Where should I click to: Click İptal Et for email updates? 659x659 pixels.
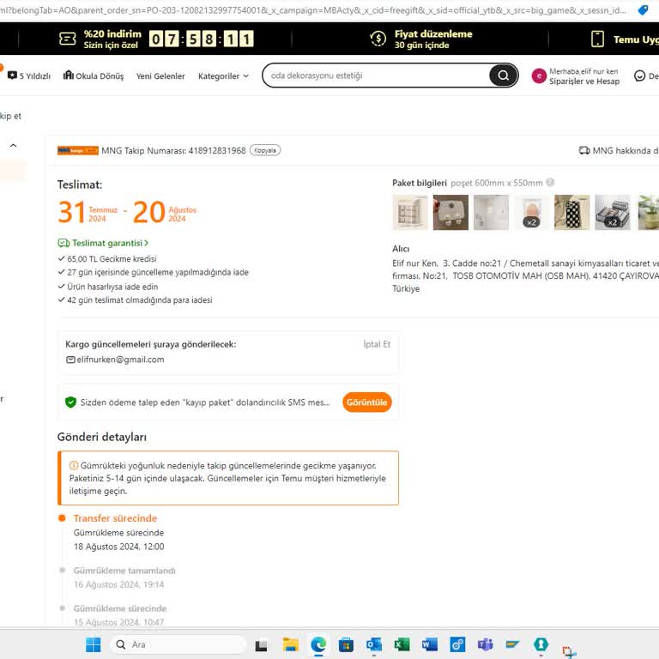(x=377, y=344)
